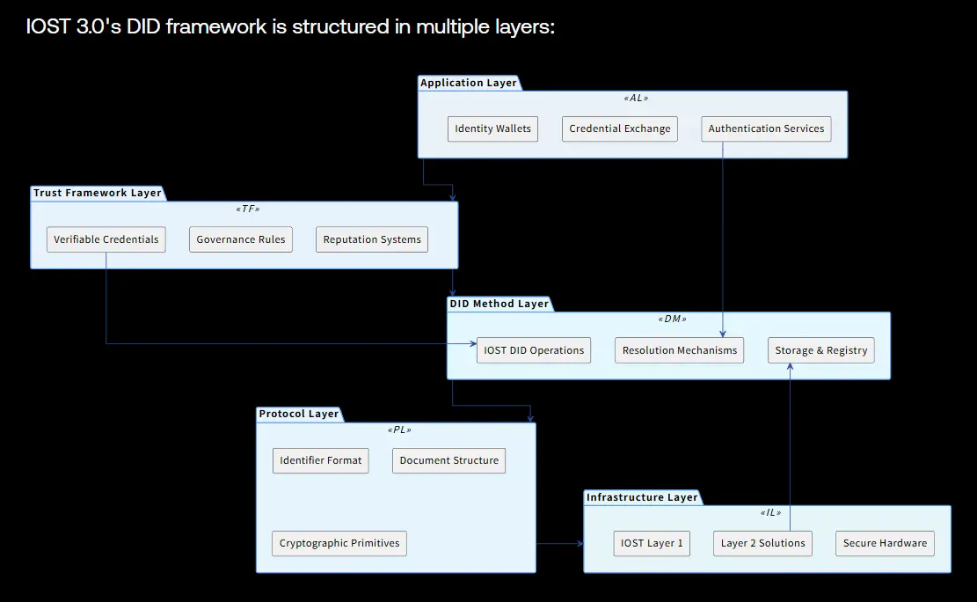Click the Identity Wallets box

(x=492, y=128)
